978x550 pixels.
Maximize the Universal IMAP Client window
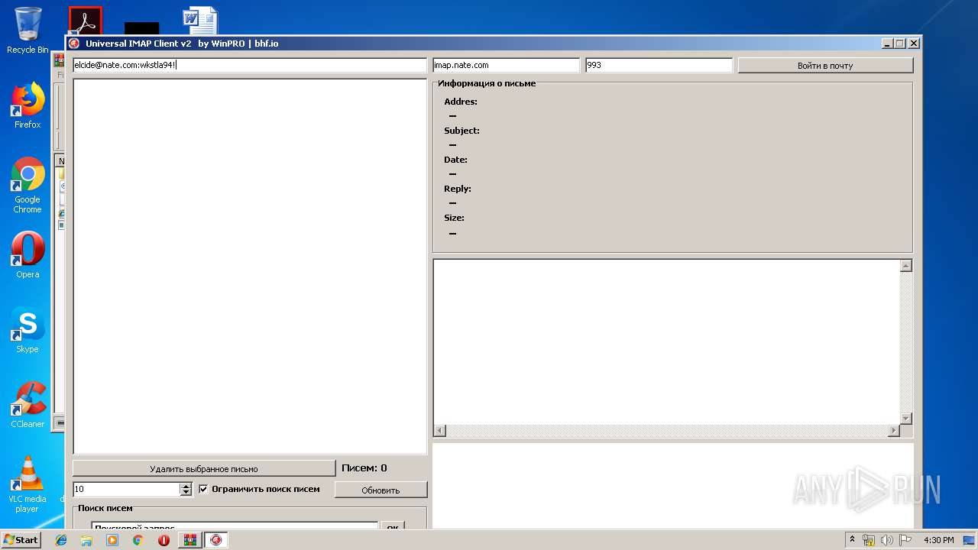coord(899,44)
